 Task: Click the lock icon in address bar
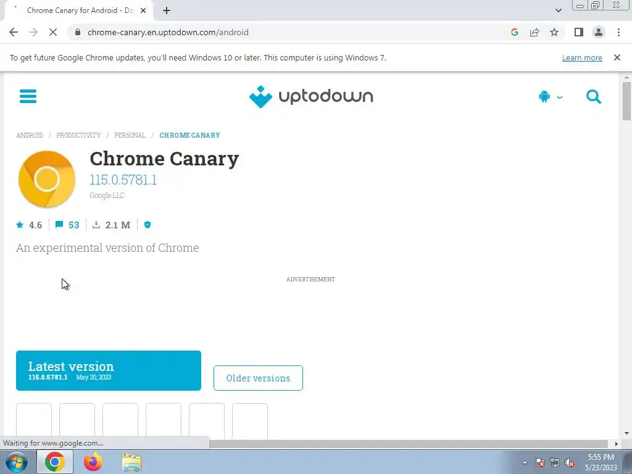click(x=78, y=32)
